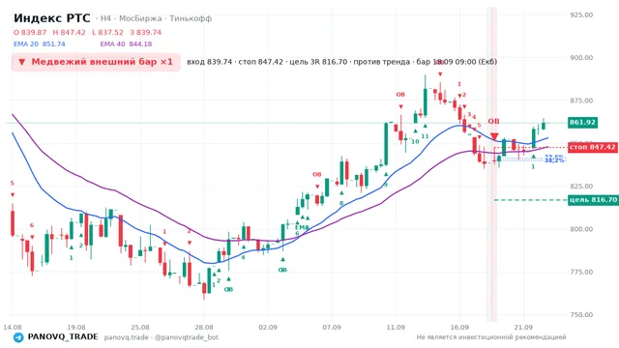
Task: Click the 02.09 date axis label
Action: coord(268,328)
